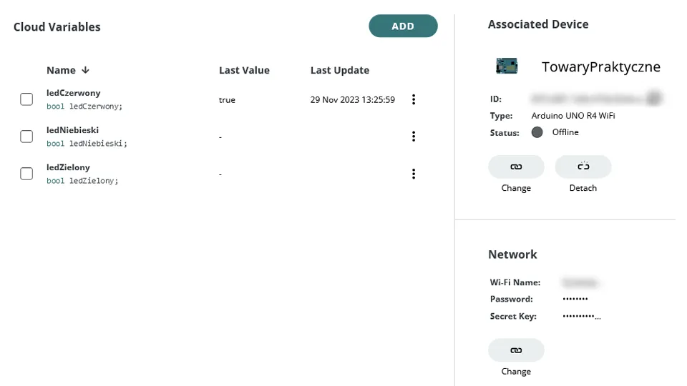Tick the ledNiebieski checkbox

(x=26, y=137)
